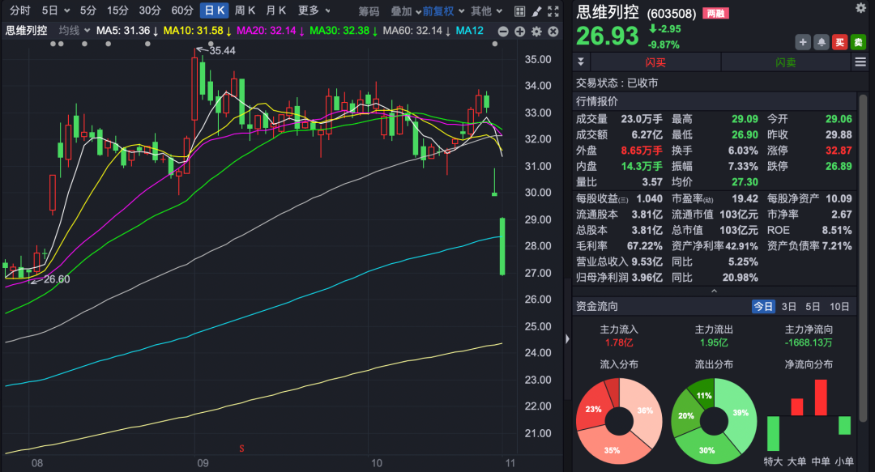Open the 更多 timeframe dropdown
875x472 pixels.
click(x=312, y=11)
